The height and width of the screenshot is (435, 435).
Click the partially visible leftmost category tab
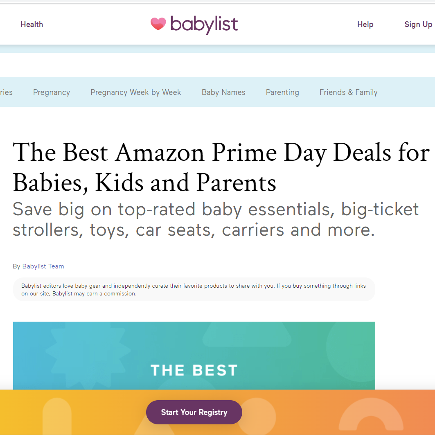click(6, 92)
